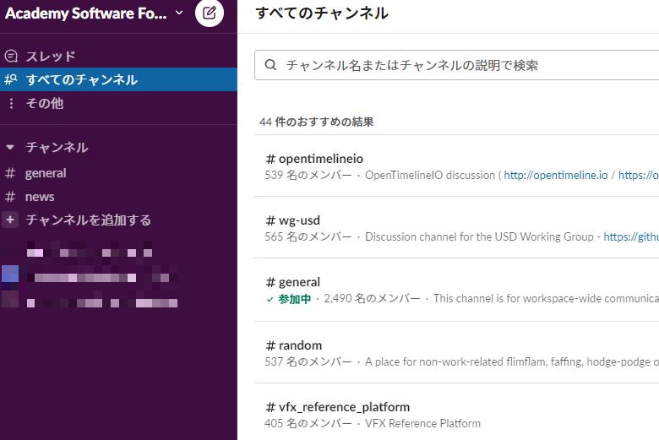The image size is (659, 440).
Task: Click the channel browser icon beside すべてのチャンネル
Action: [11, 79]
